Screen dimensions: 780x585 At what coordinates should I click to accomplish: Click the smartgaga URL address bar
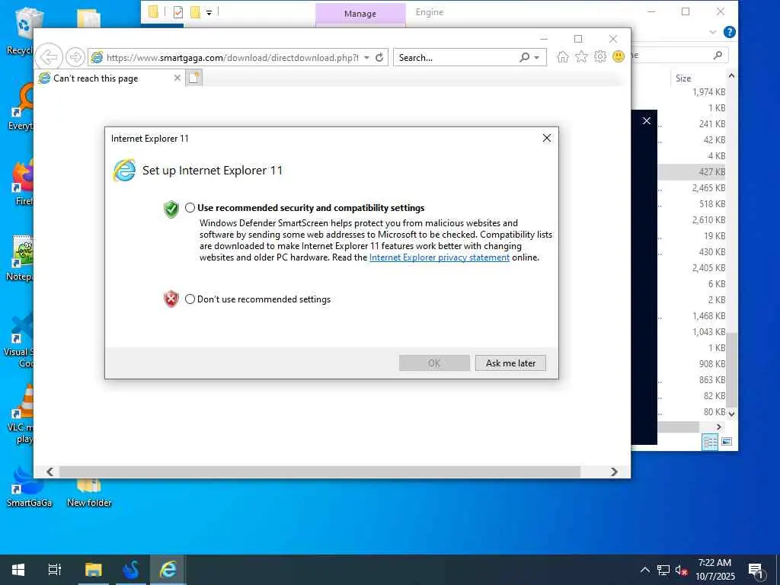point(232,58)
